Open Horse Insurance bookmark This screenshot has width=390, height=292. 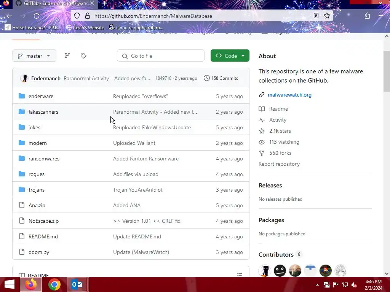pyautogui.click(x=33, y=27)
